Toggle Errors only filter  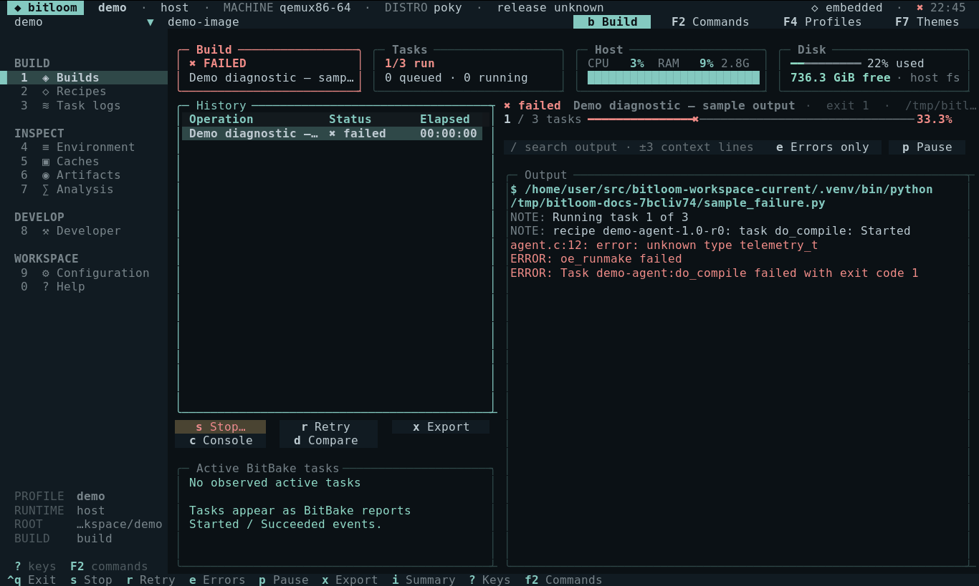tap(822, 147)
